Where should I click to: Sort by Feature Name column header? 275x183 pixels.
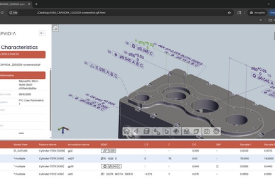pos(47,144)
